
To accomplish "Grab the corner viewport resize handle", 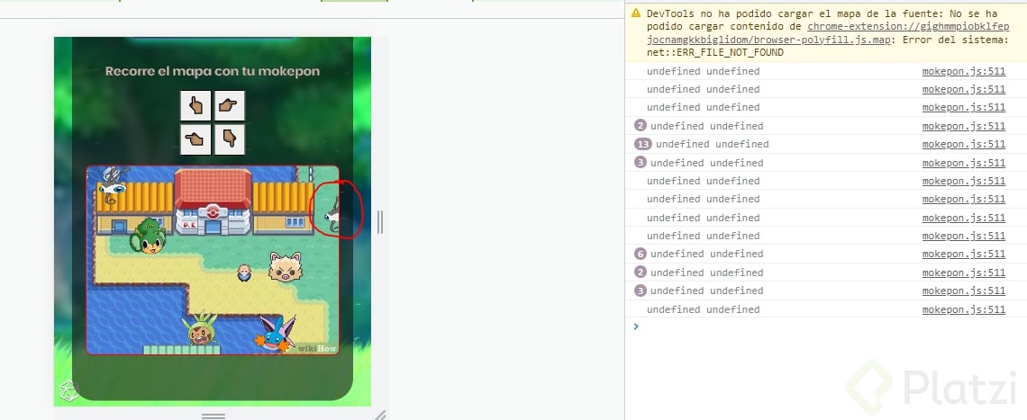I will [380, 415].
